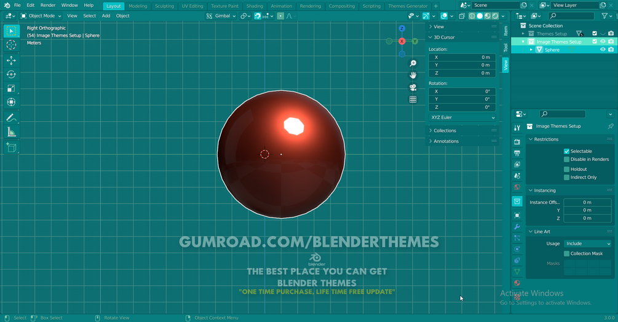Image resolution: width=618 pixels, height=322 pixels.
Task: Open the Material properties tab
Action: [517, 283]
